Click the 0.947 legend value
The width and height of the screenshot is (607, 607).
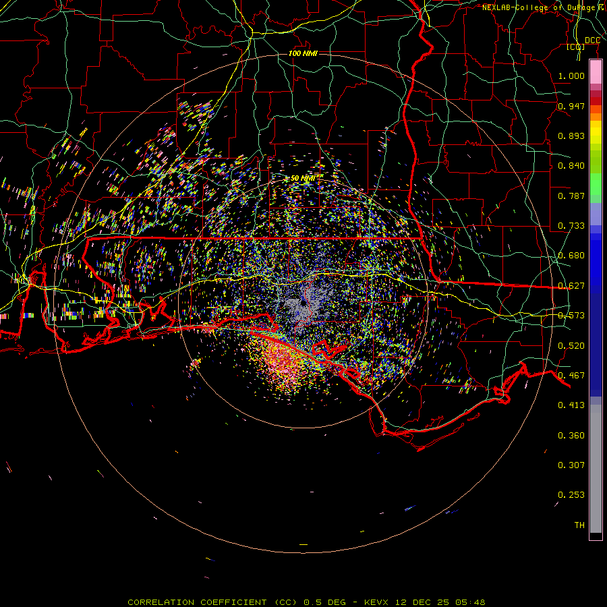(x=571, y=106)
